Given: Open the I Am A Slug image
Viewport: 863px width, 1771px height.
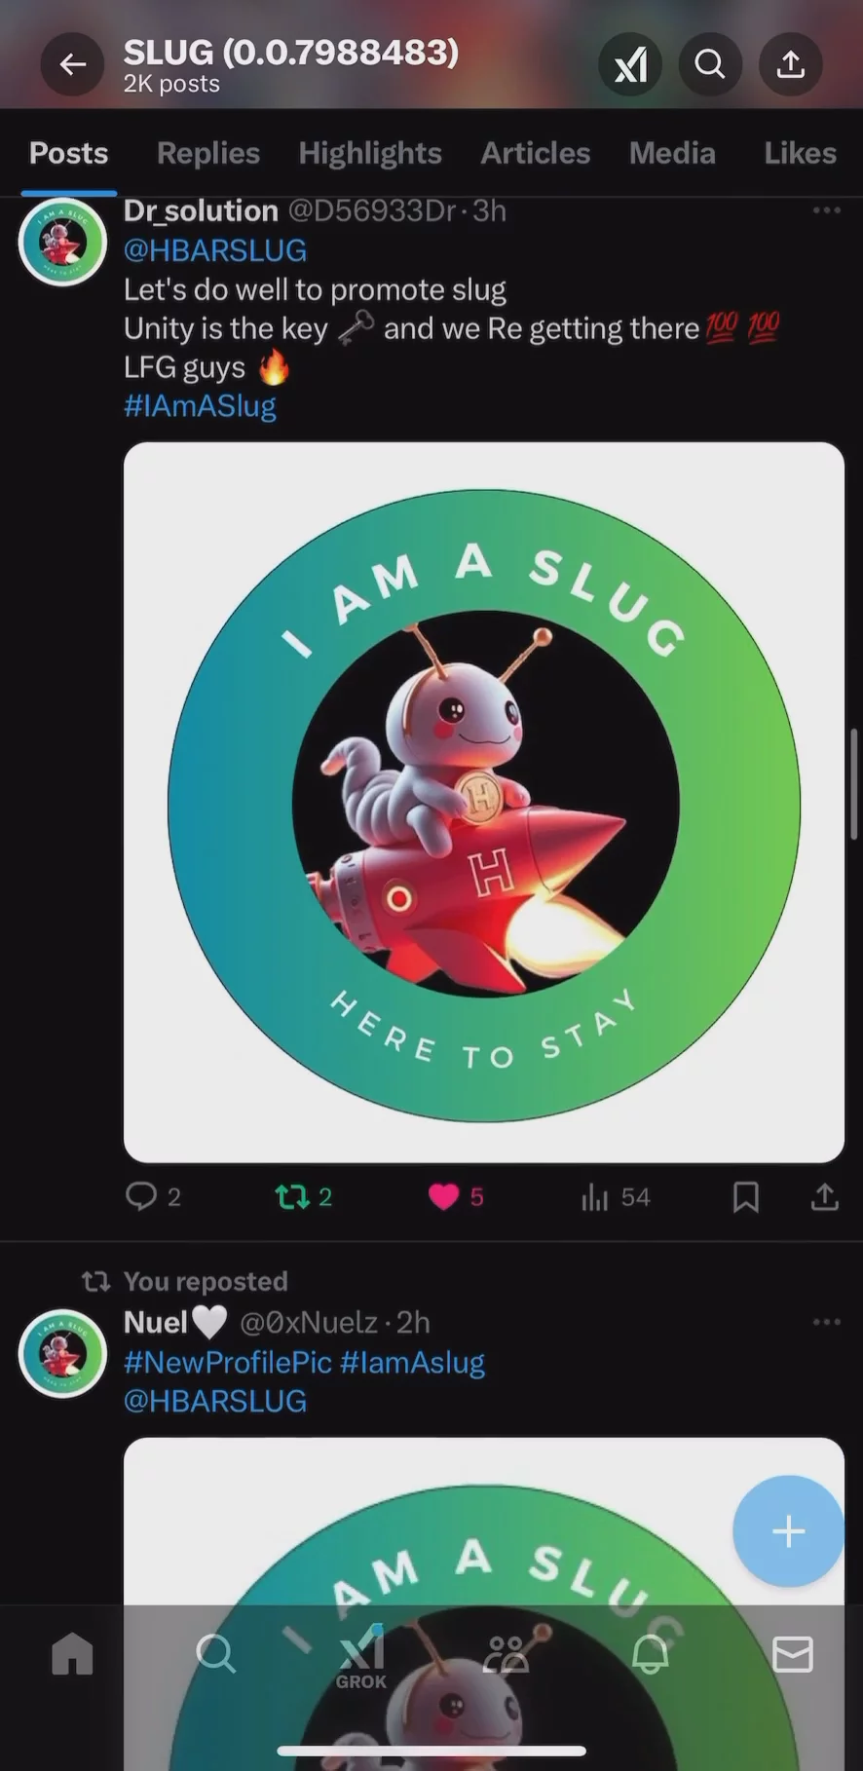Looking at the screenshot, I should point(483,802).
